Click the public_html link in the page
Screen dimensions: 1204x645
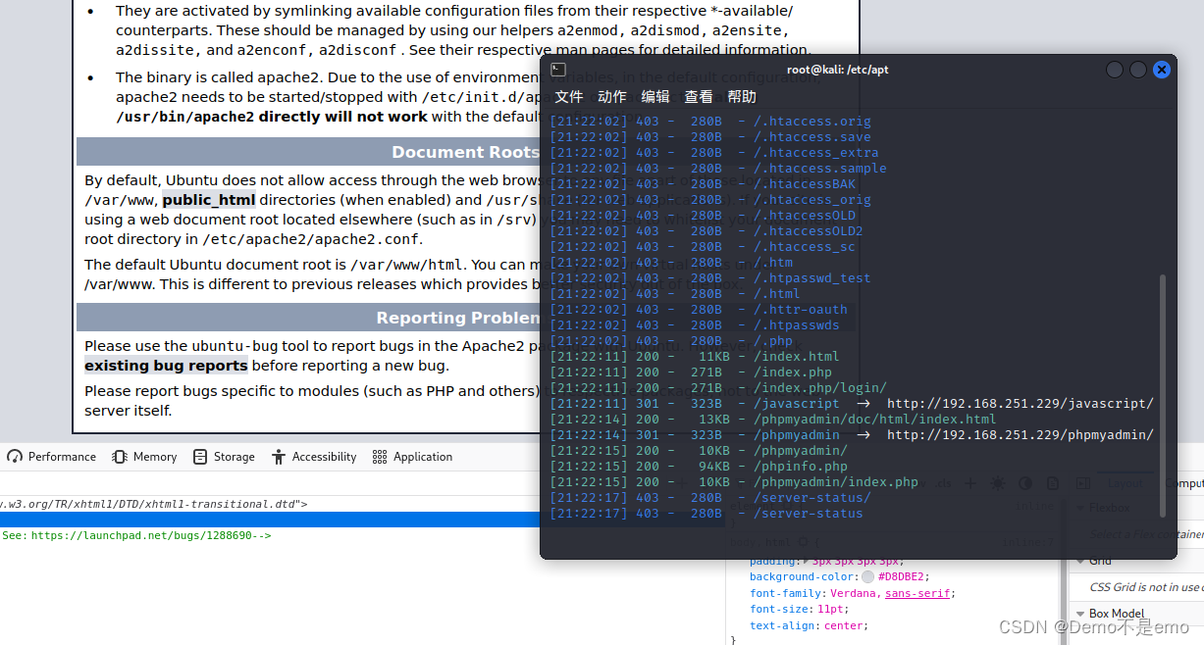point(208,200)
